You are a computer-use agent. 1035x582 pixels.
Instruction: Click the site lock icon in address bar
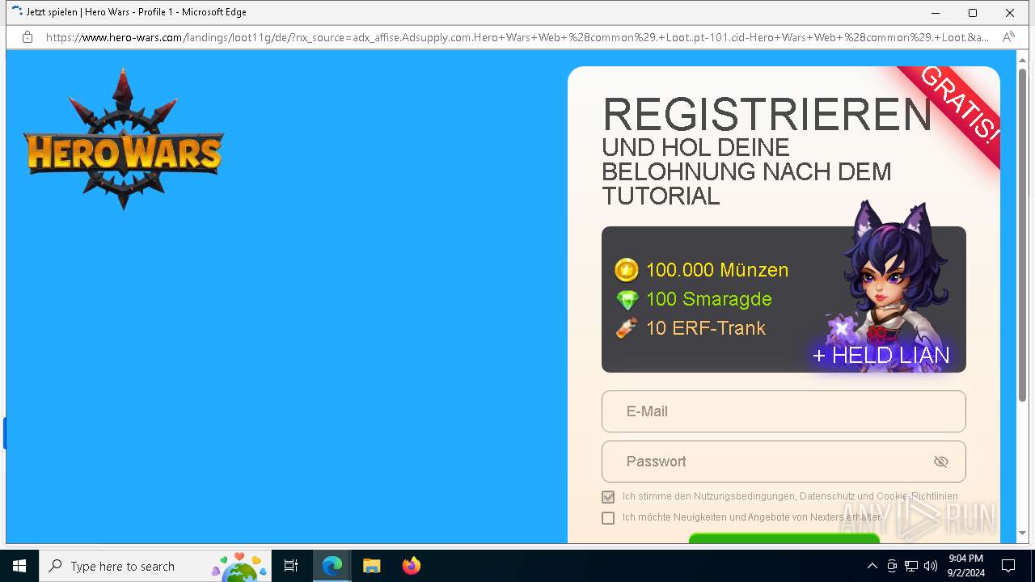27,37
